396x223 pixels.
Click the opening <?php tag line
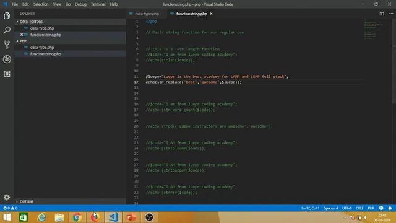click(x=151, y=22)
